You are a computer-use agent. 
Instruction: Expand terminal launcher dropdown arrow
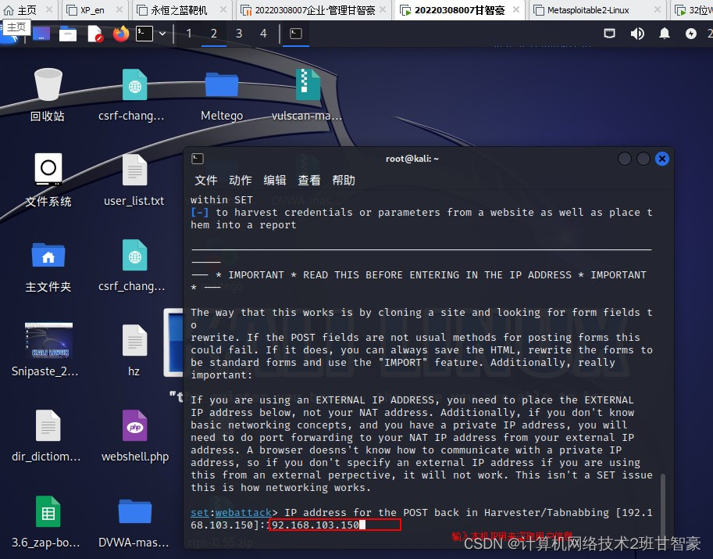162,34
